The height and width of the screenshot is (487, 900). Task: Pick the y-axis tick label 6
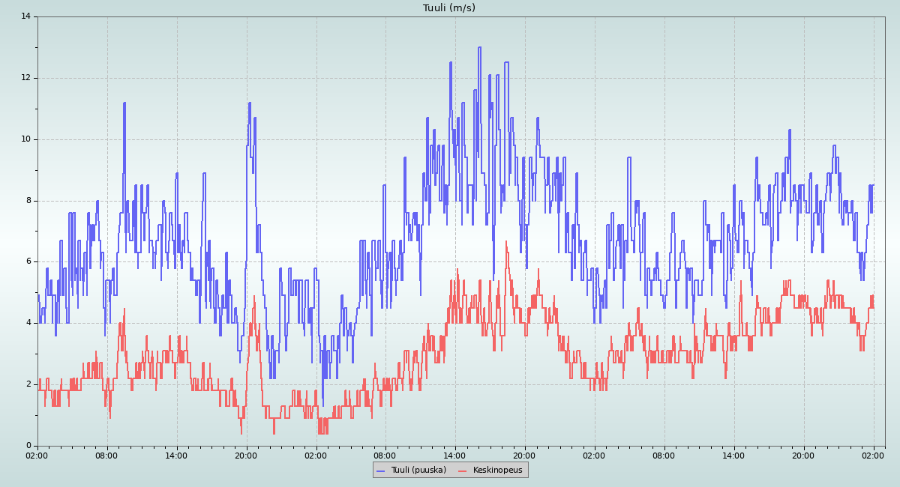[x=28, y=261]
